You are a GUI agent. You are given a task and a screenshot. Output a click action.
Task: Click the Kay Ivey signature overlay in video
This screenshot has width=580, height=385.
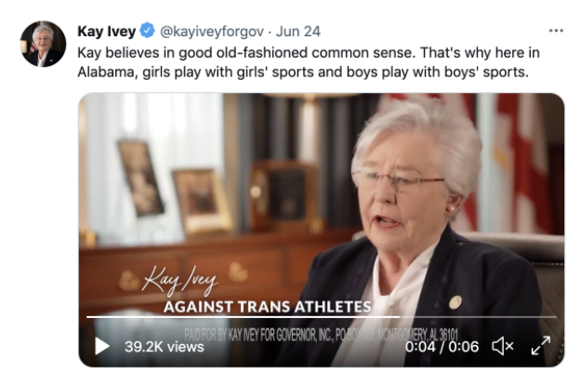(x=180, y=281)
